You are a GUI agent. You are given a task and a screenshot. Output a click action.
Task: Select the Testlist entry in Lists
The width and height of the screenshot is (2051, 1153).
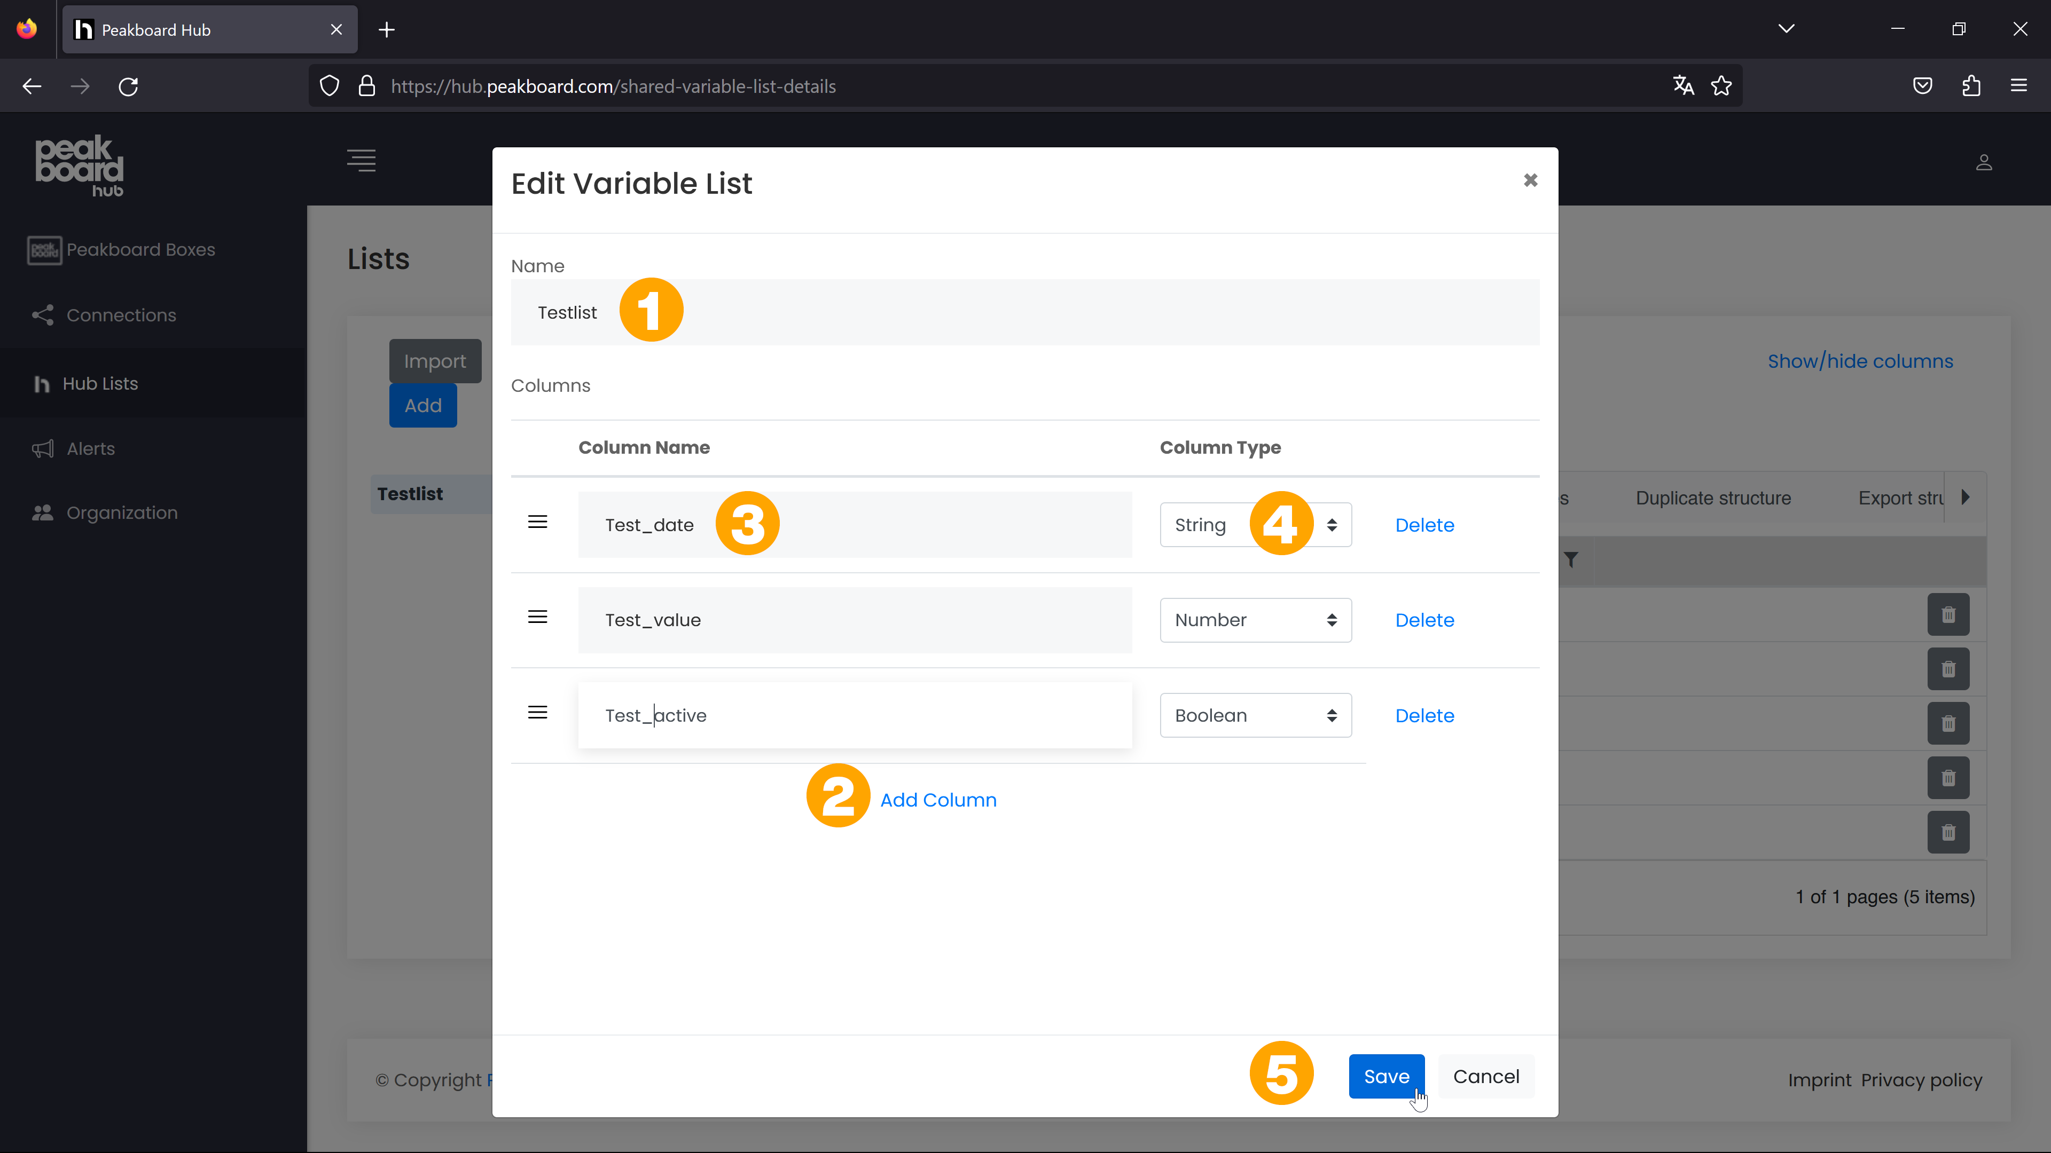430,494
